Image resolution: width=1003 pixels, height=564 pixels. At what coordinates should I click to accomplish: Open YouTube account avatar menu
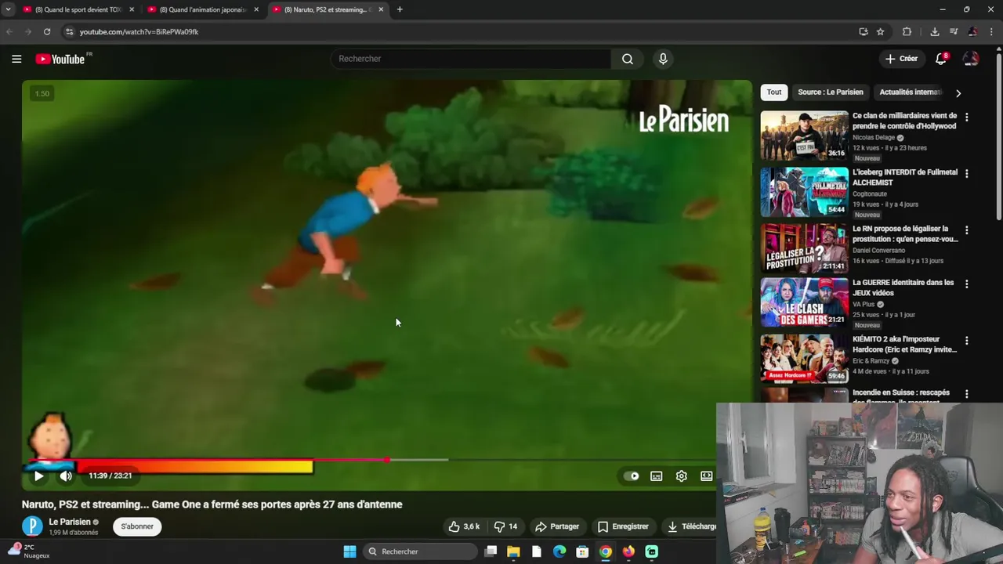(x=971, y=59)
